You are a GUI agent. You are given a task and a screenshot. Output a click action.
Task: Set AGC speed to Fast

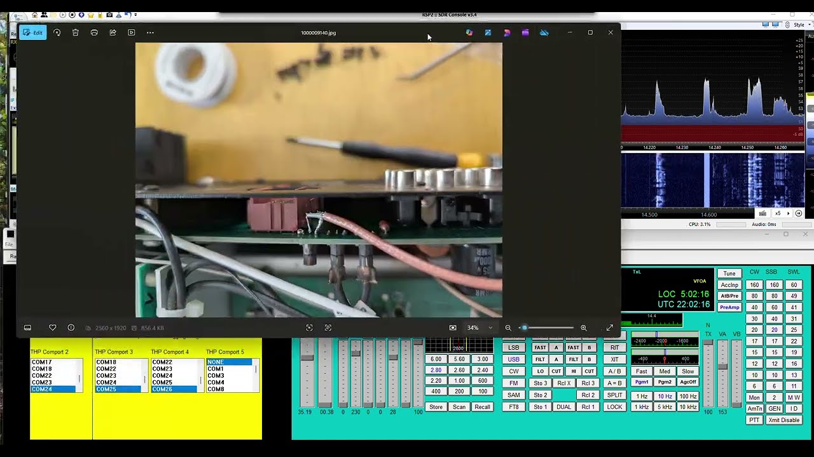tap(642, 371)
